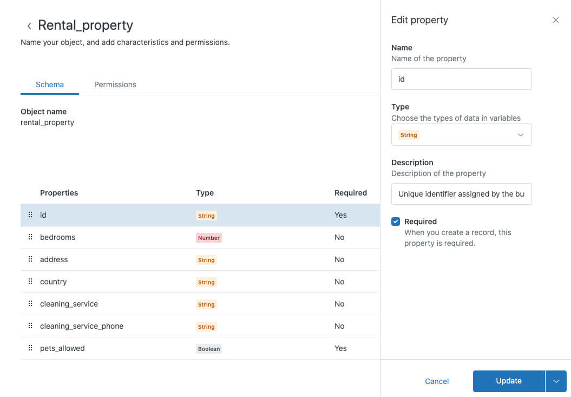Select the id property name
This screenshot has height=397, width=571.
[43, 215]
